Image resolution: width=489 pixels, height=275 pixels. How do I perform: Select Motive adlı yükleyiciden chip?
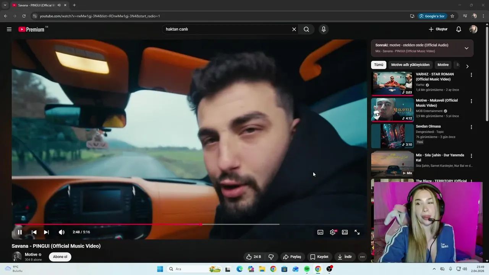pyautogui.click(x=411, y=65)
